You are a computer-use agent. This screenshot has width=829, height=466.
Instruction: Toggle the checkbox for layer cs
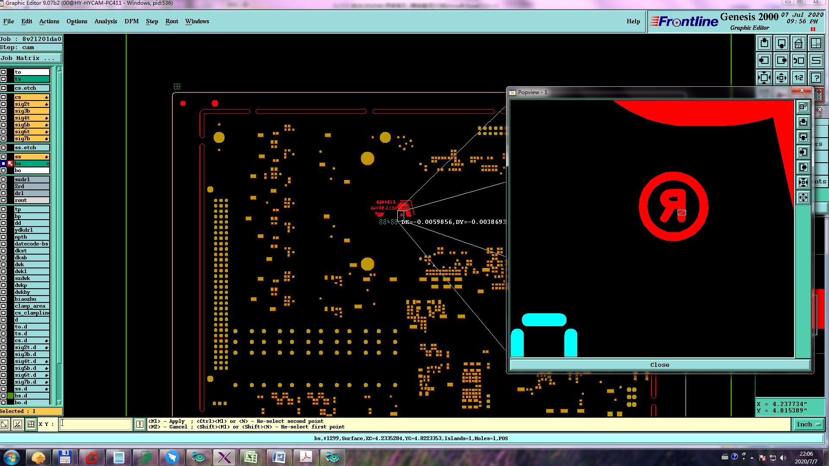[x=3, y=97]
